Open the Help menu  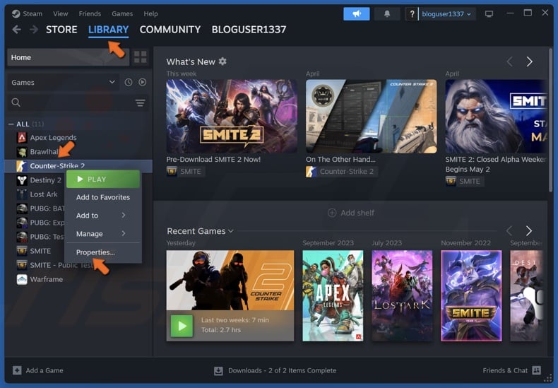coord(150,14)
